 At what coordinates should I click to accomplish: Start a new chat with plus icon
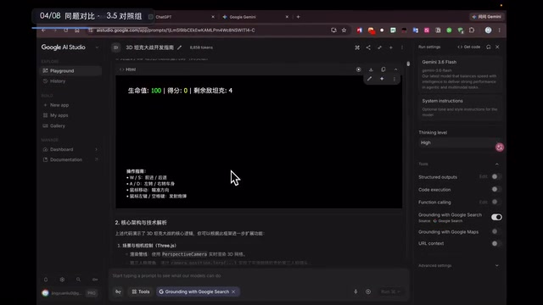(x=390, y=47)
